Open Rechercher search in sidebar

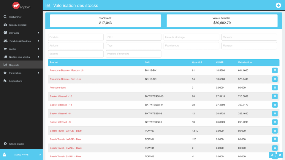[x=21, y=17]
